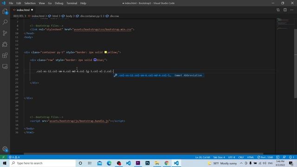Viewport: 297px width, 167px height.
Task: Expand the div.container.py-5 breadcrumb
Action: point(91,16)
